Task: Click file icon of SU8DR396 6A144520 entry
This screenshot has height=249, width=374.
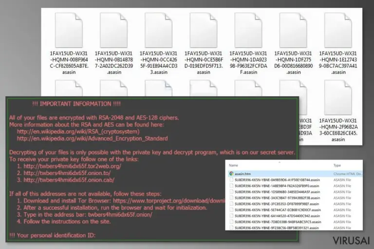Action: pyautogui.click(x=231, y=215)
